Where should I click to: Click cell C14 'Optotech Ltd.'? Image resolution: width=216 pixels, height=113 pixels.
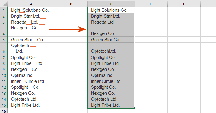point(111,99)
